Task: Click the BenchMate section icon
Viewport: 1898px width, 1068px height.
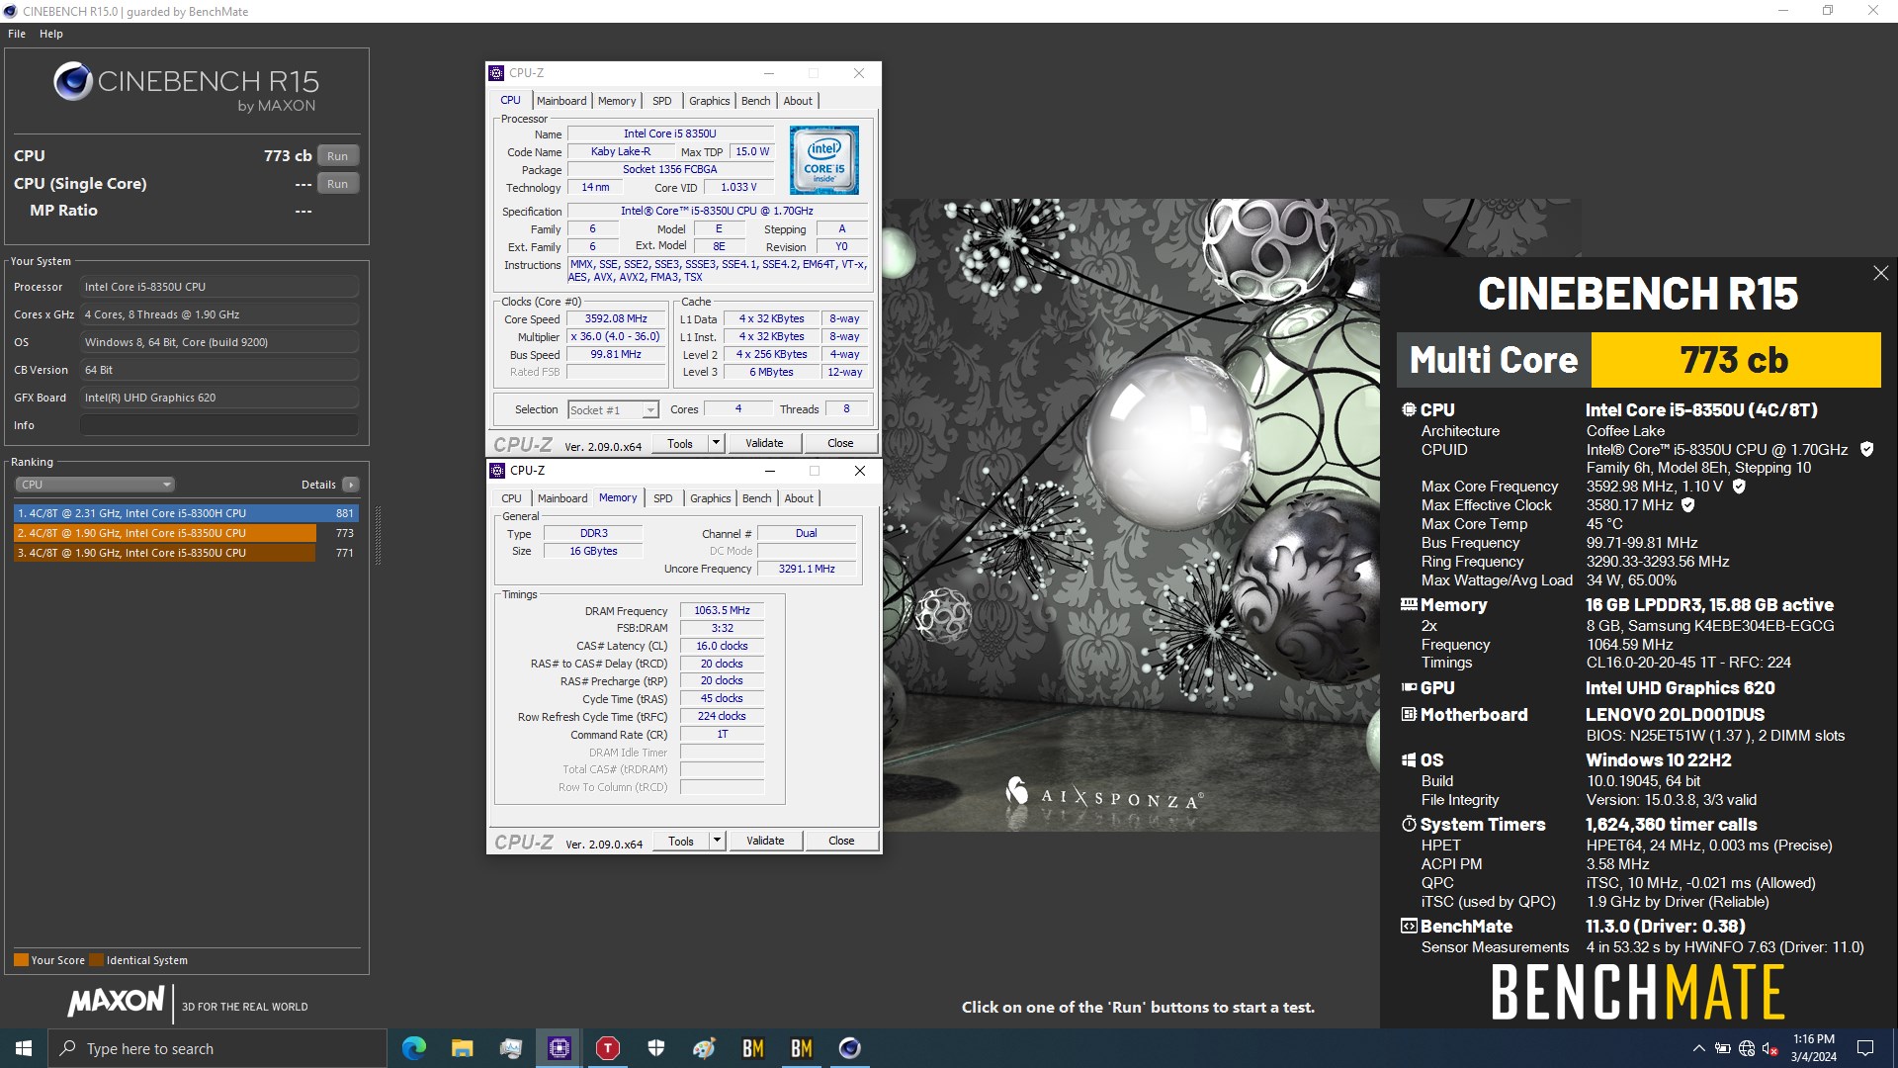Action: click(x=1409, y=926)
